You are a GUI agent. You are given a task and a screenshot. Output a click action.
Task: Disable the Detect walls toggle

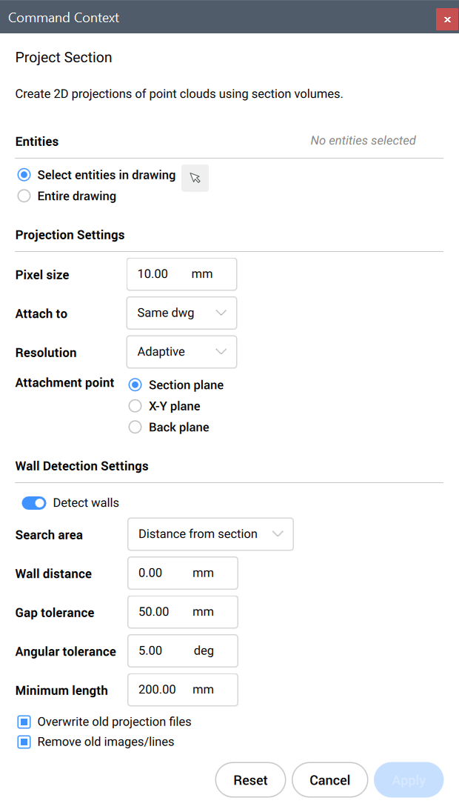[34, 503]
